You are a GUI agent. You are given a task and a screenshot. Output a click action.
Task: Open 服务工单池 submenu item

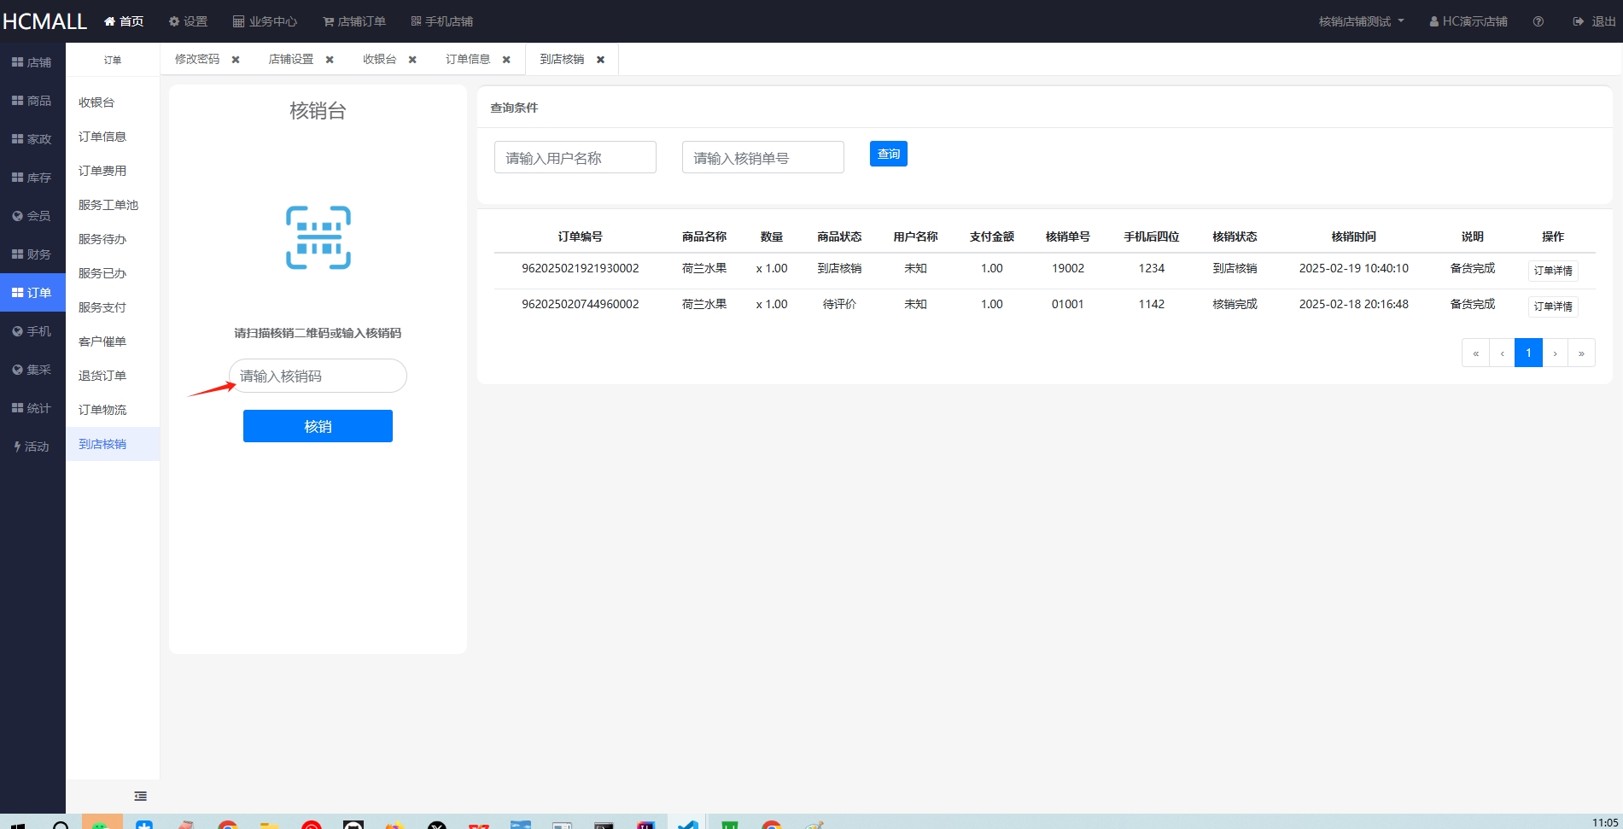[x=113, y=205]
